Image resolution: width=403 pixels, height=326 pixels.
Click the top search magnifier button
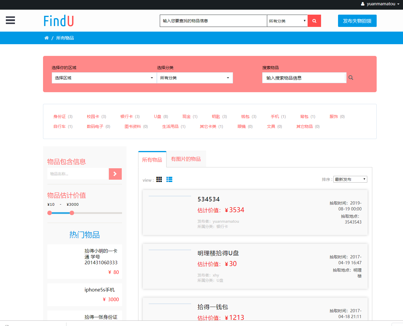[x=314, y=20]
